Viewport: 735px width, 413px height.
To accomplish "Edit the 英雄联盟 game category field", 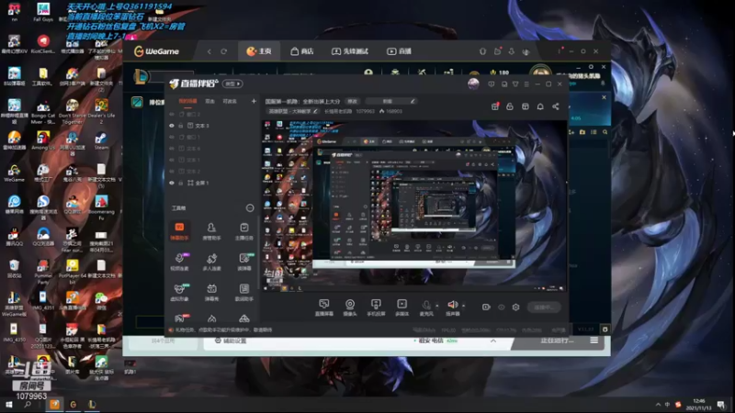I will tap(293, 111).
